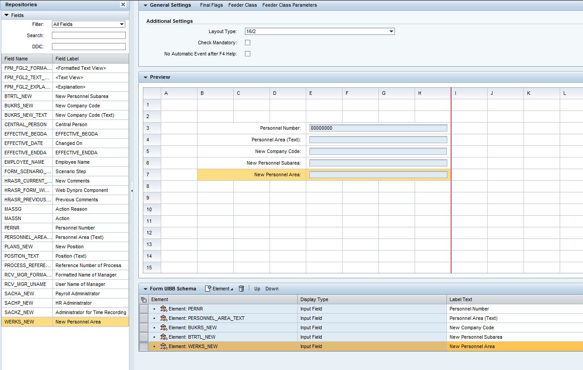Click the DDIC input field
Image resolution: width=583 pixels, height=370 pixels.
coord(89,47)
